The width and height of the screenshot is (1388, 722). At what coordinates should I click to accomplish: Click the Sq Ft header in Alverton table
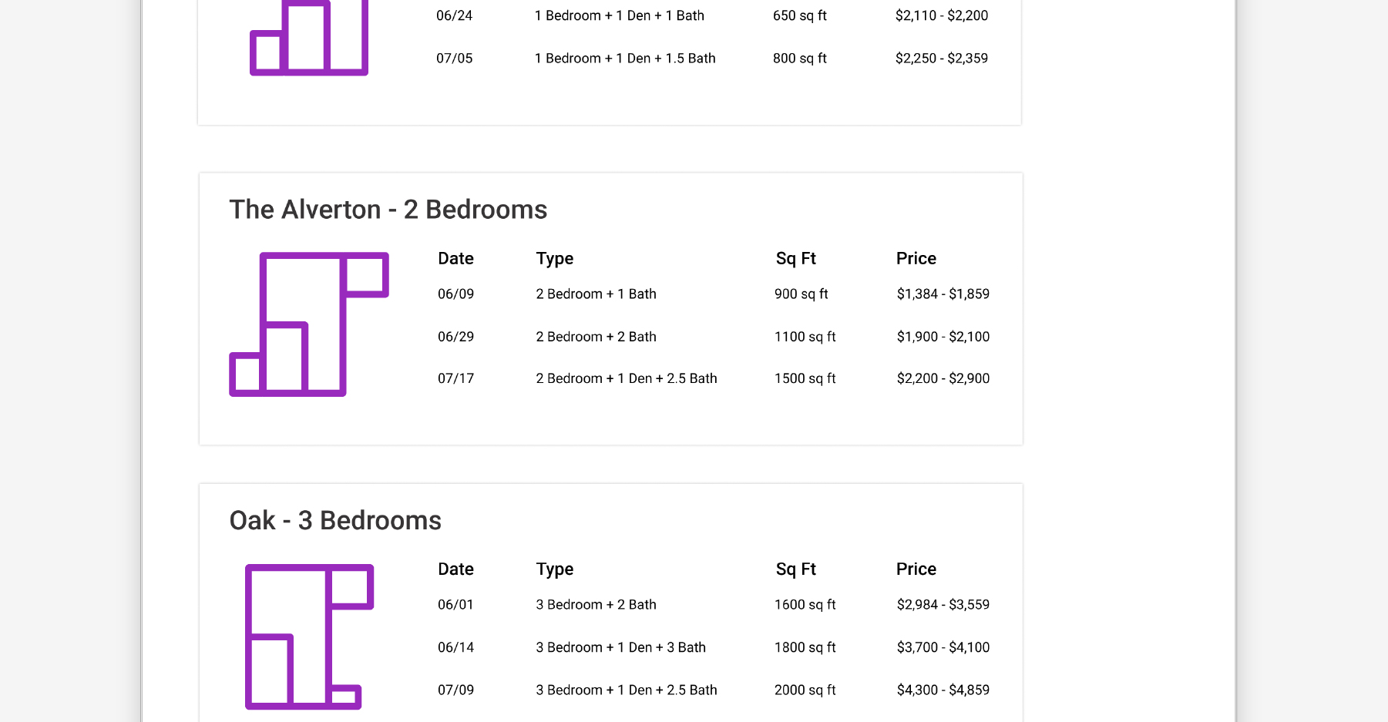click(795, 259)
